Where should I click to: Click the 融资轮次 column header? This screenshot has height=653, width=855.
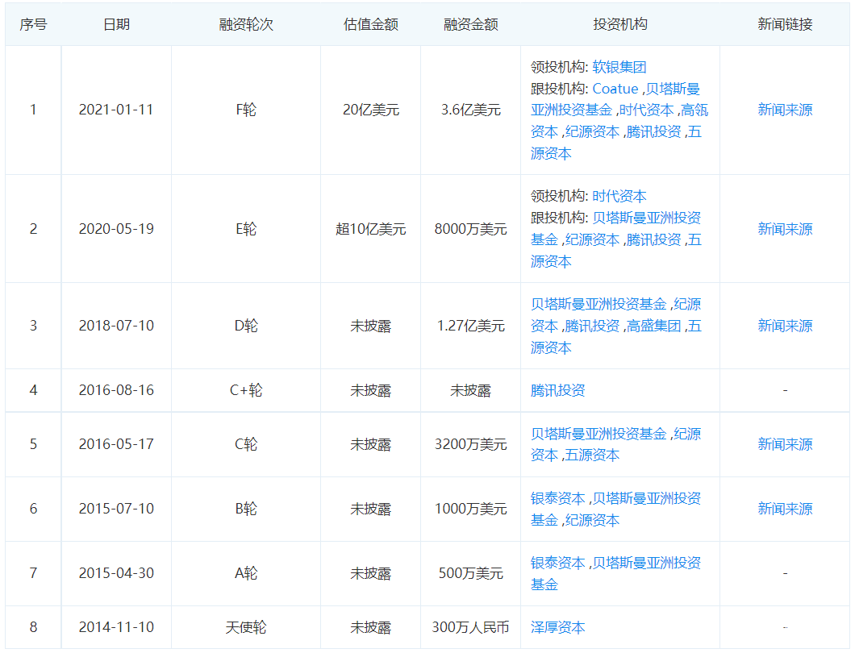pyautogui.click(x=246, y=24)
